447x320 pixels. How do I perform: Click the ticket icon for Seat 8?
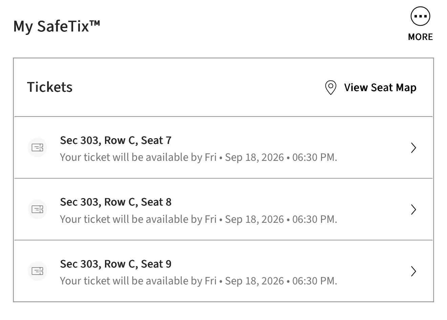(37, 209)
